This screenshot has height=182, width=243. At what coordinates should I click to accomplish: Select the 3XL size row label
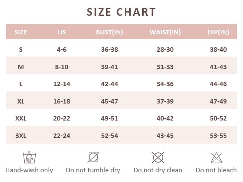coord(21,135)
